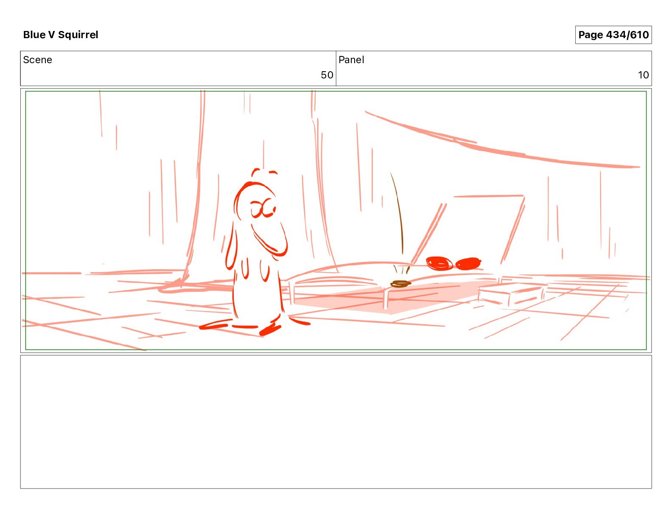The height and width of the screenshot is (519, 672).
Task: Click the storyboard panel sketch thumbnail
Action: click(336, 220)
